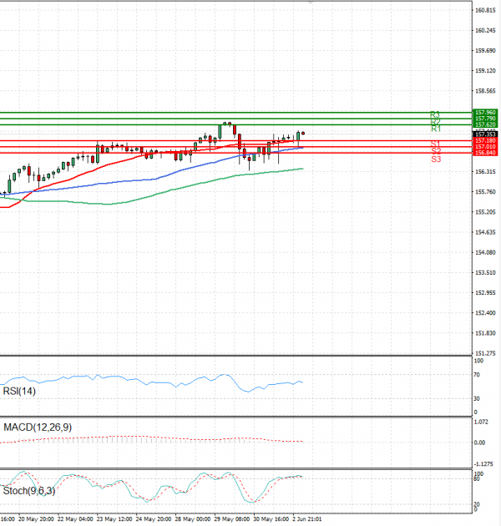Click the 24 May 20:00 time label
Viewport: 501px width, 526px height.
154,519
